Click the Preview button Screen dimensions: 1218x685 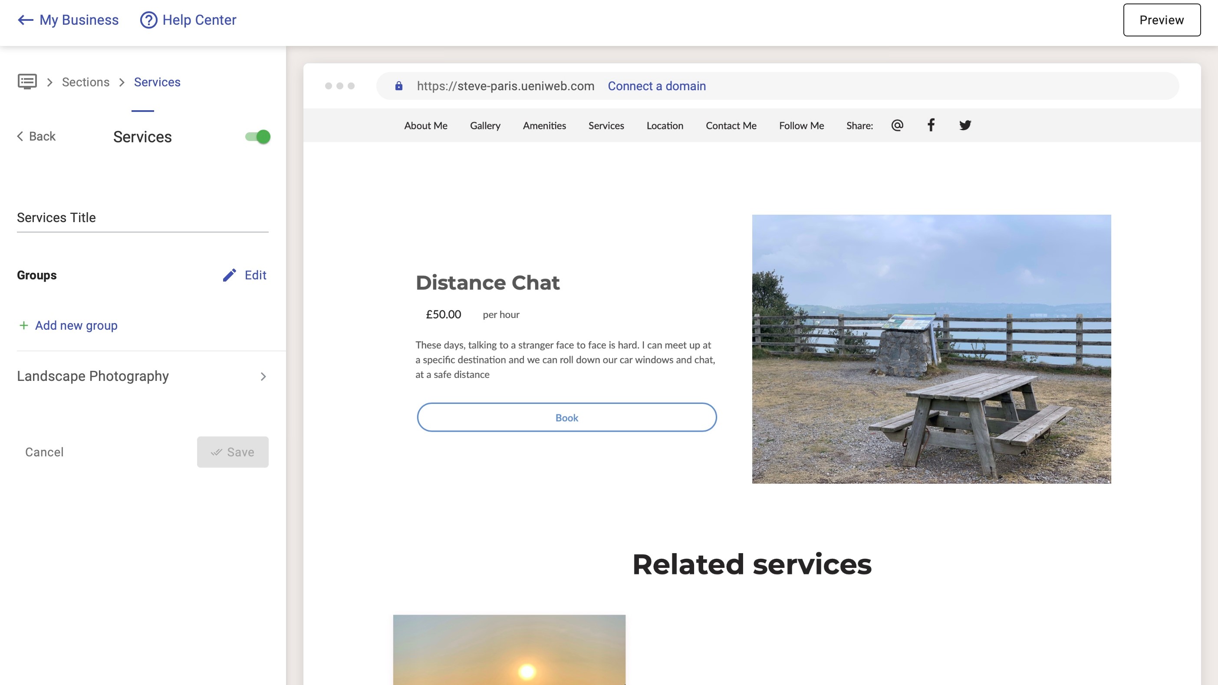click(x=1161, y=20)
